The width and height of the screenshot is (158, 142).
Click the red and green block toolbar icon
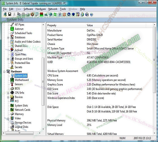[41, 14]
